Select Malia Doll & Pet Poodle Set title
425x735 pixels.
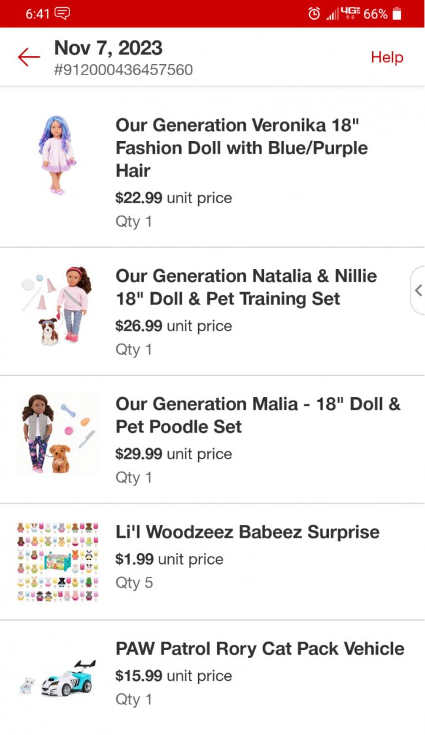pos(258,415)
